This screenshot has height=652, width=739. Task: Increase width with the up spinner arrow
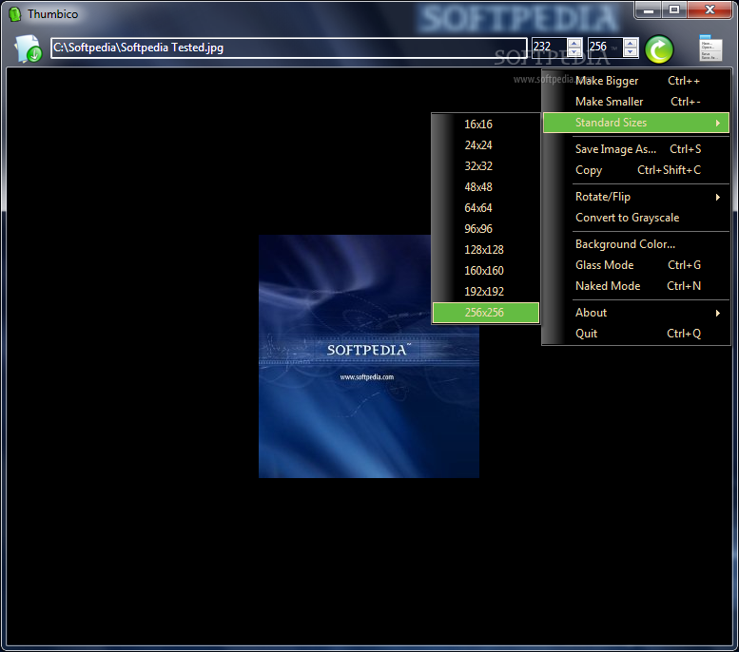(574, 43)
